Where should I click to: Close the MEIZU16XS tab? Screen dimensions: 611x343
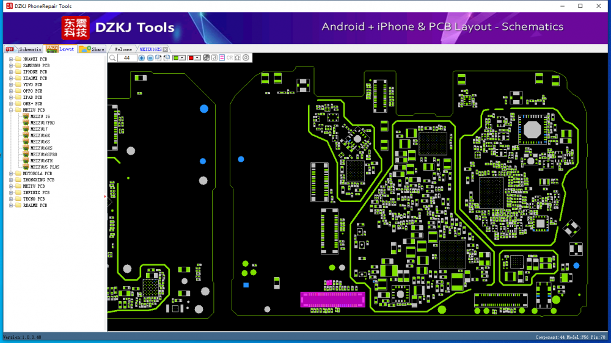tap(166, 49)
